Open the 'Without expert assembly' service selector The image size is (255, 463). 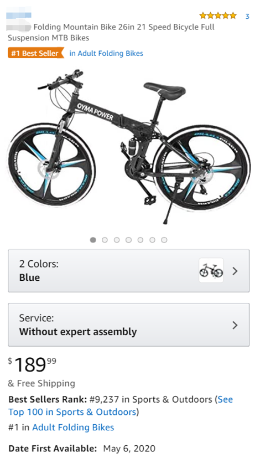(129, 325)
